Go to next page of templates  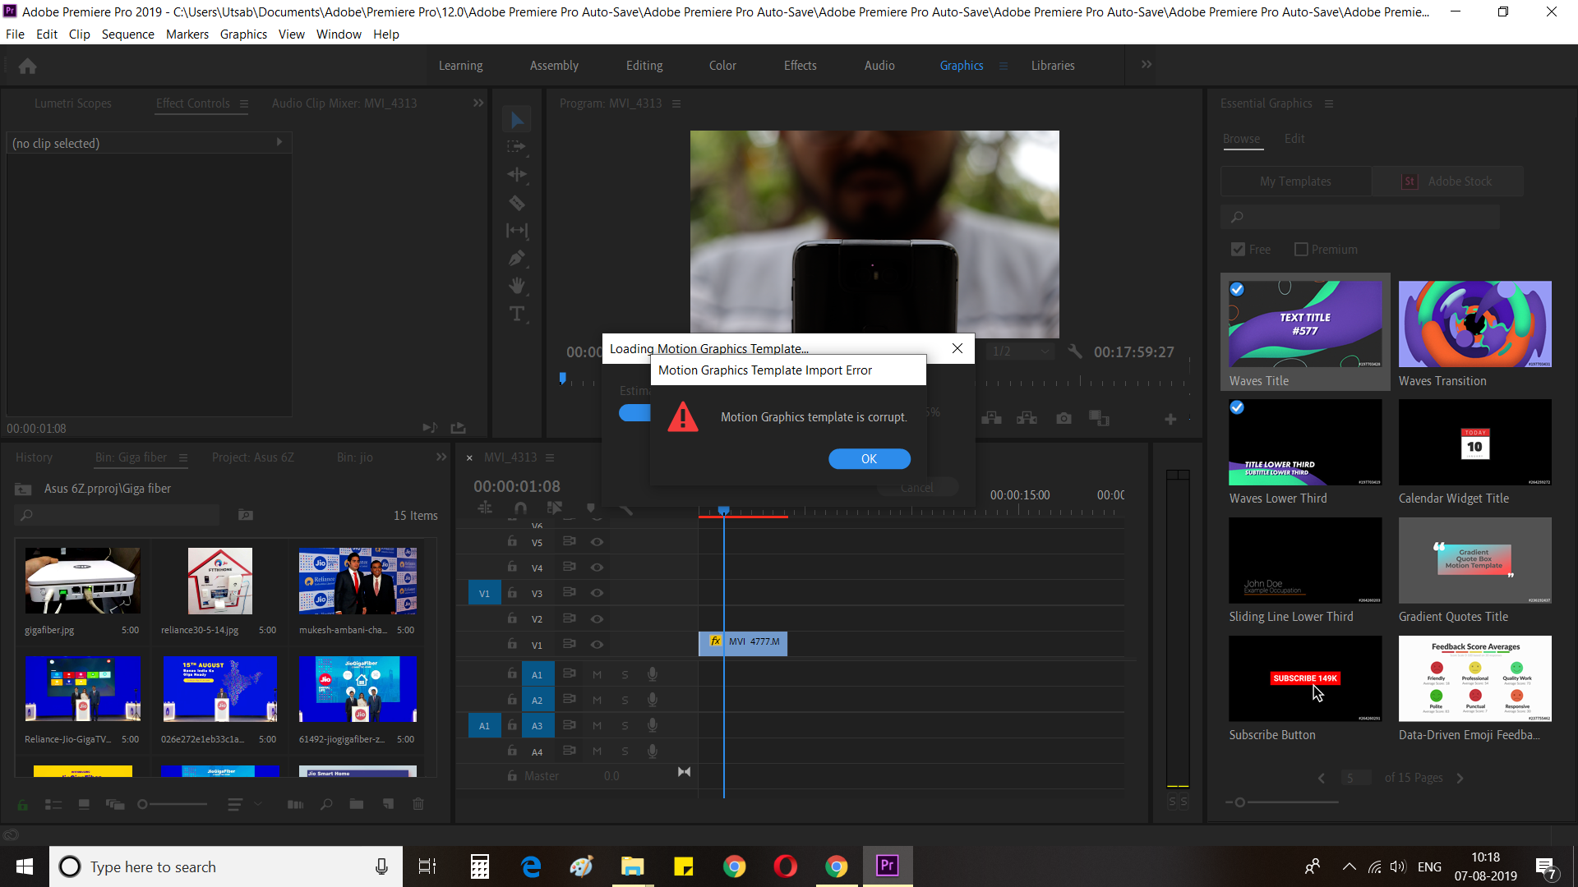tap(1460, 779)
